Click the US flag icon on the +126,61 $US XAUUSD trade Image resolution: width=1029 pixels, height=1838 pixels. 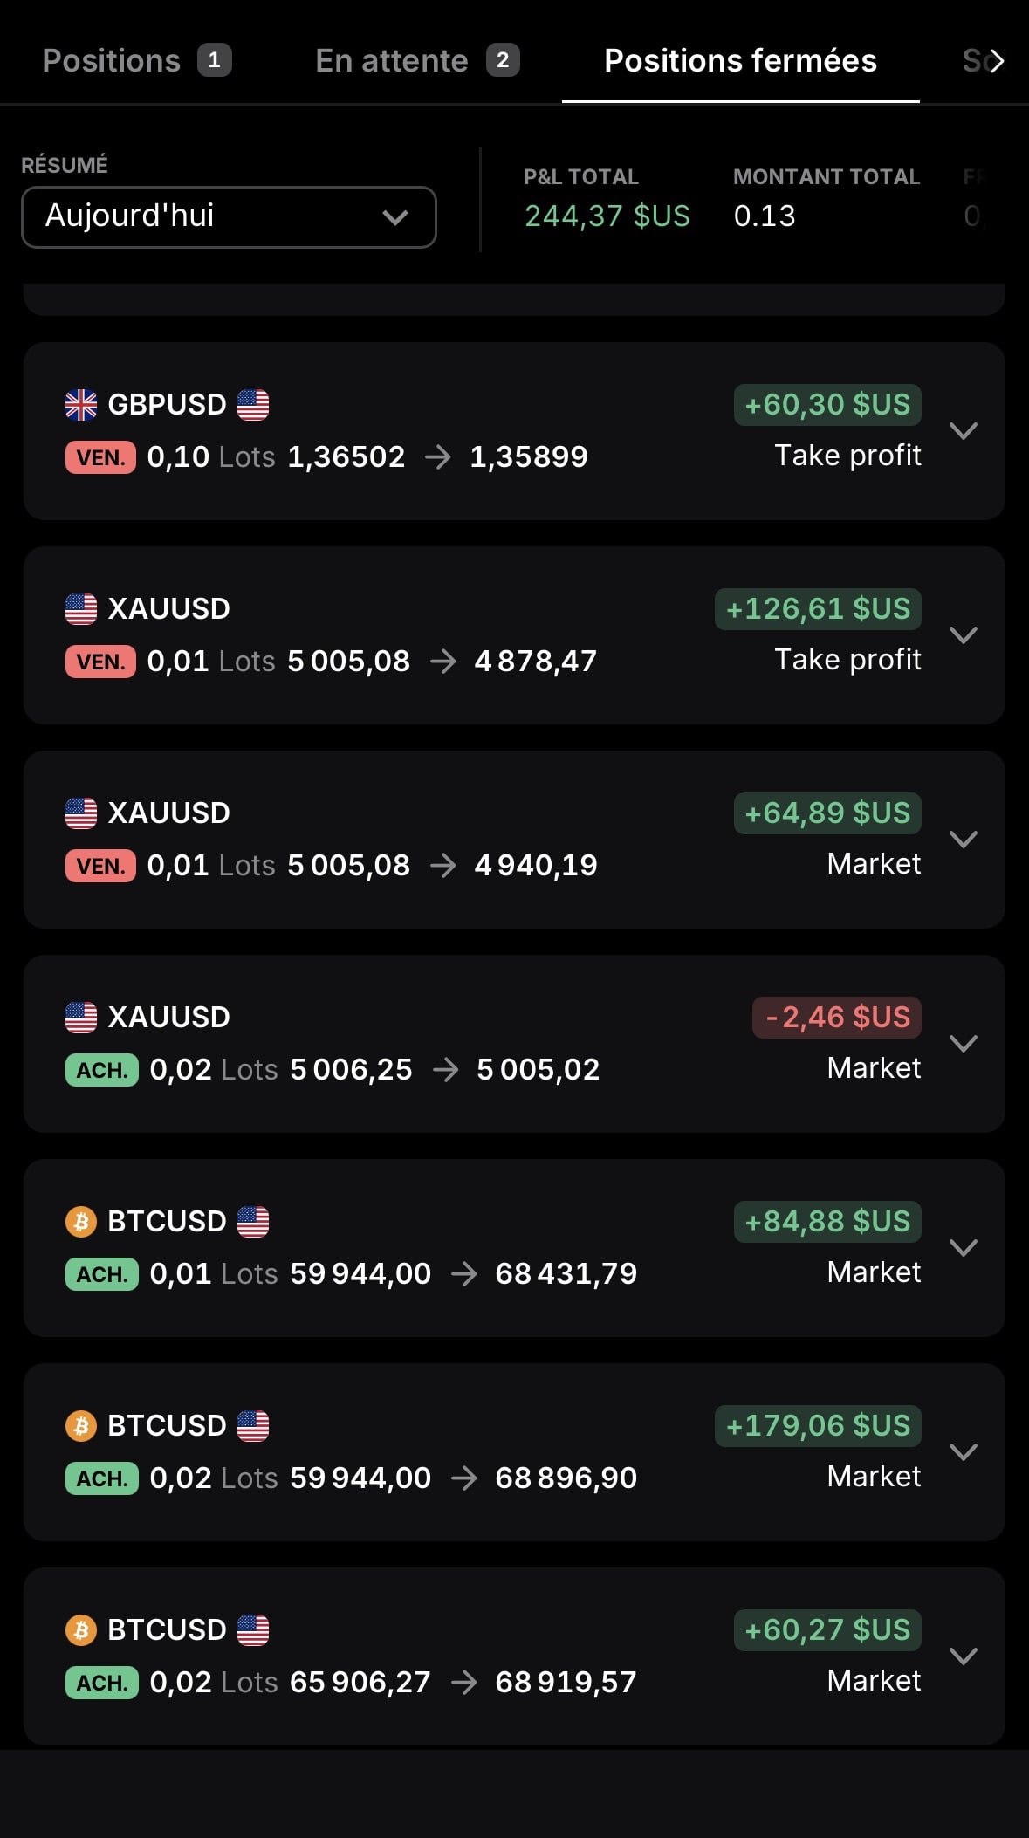click(x=81, y=609)
